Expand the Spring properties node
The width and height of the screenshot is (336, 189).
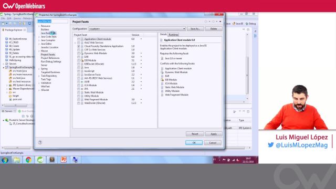[x=39, y=69]
